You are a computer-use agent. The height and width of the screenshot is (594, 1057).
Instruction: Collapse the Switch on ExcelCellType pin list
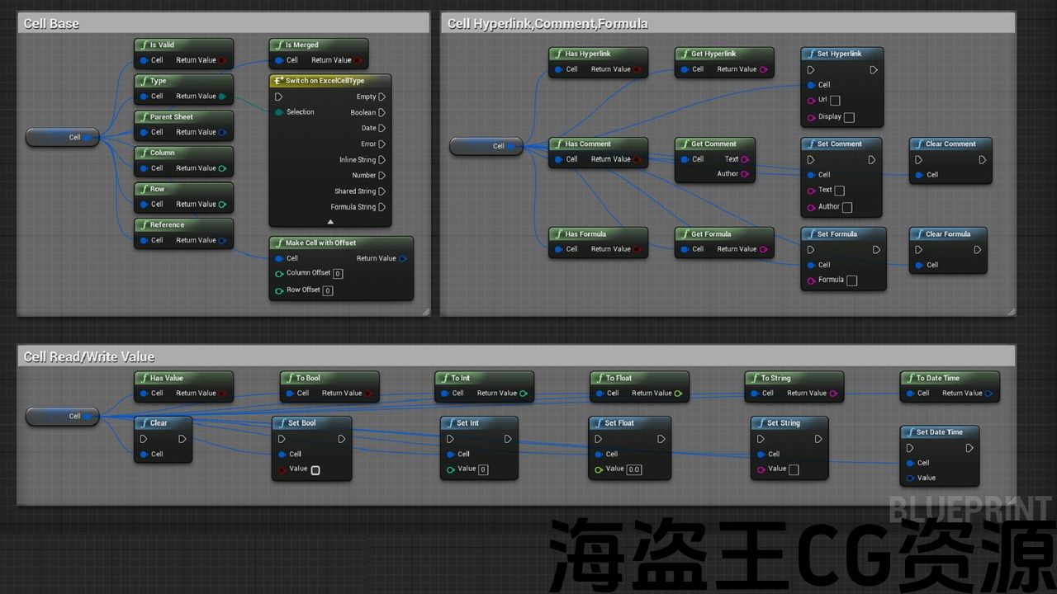point(330,221)
